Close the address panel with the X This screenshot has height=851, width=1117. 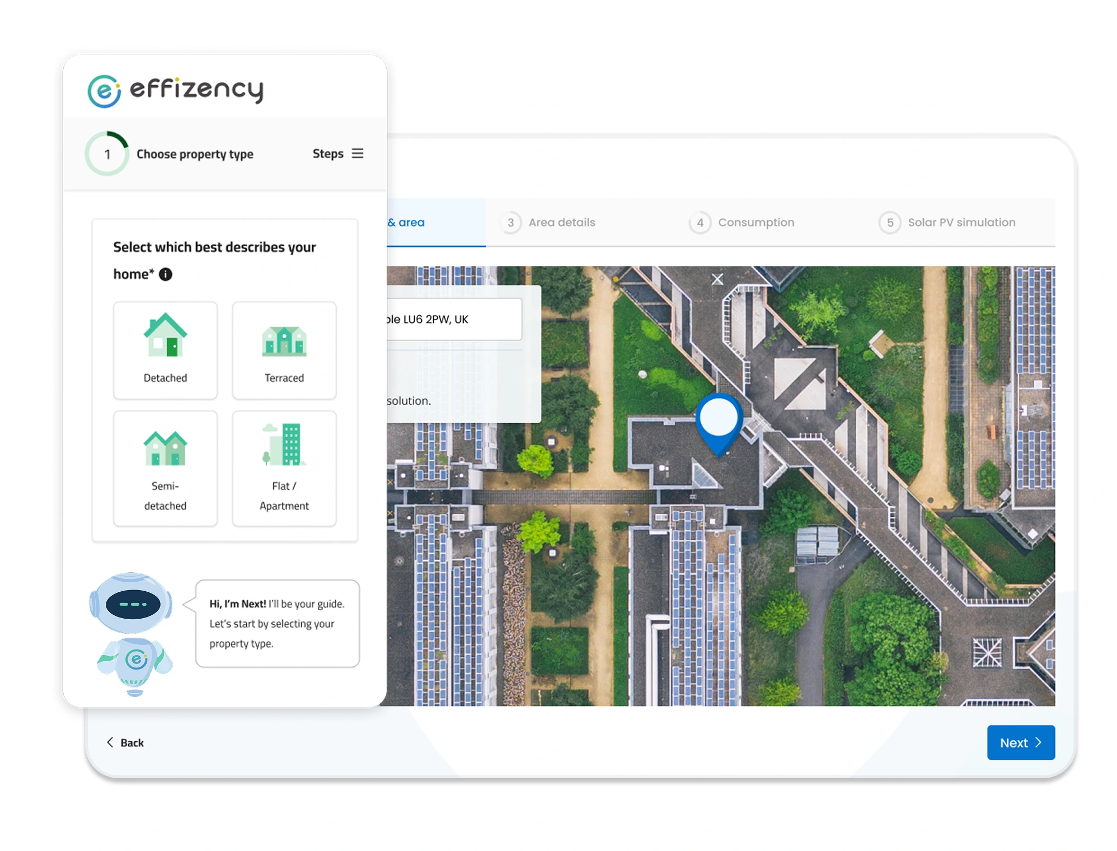point(717,279)
